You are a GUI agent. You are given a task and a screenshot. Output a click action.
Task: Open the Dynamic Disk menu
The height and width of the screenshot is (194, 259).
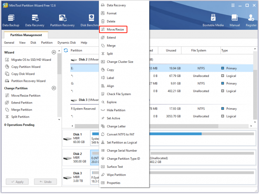tap(67, 43)
